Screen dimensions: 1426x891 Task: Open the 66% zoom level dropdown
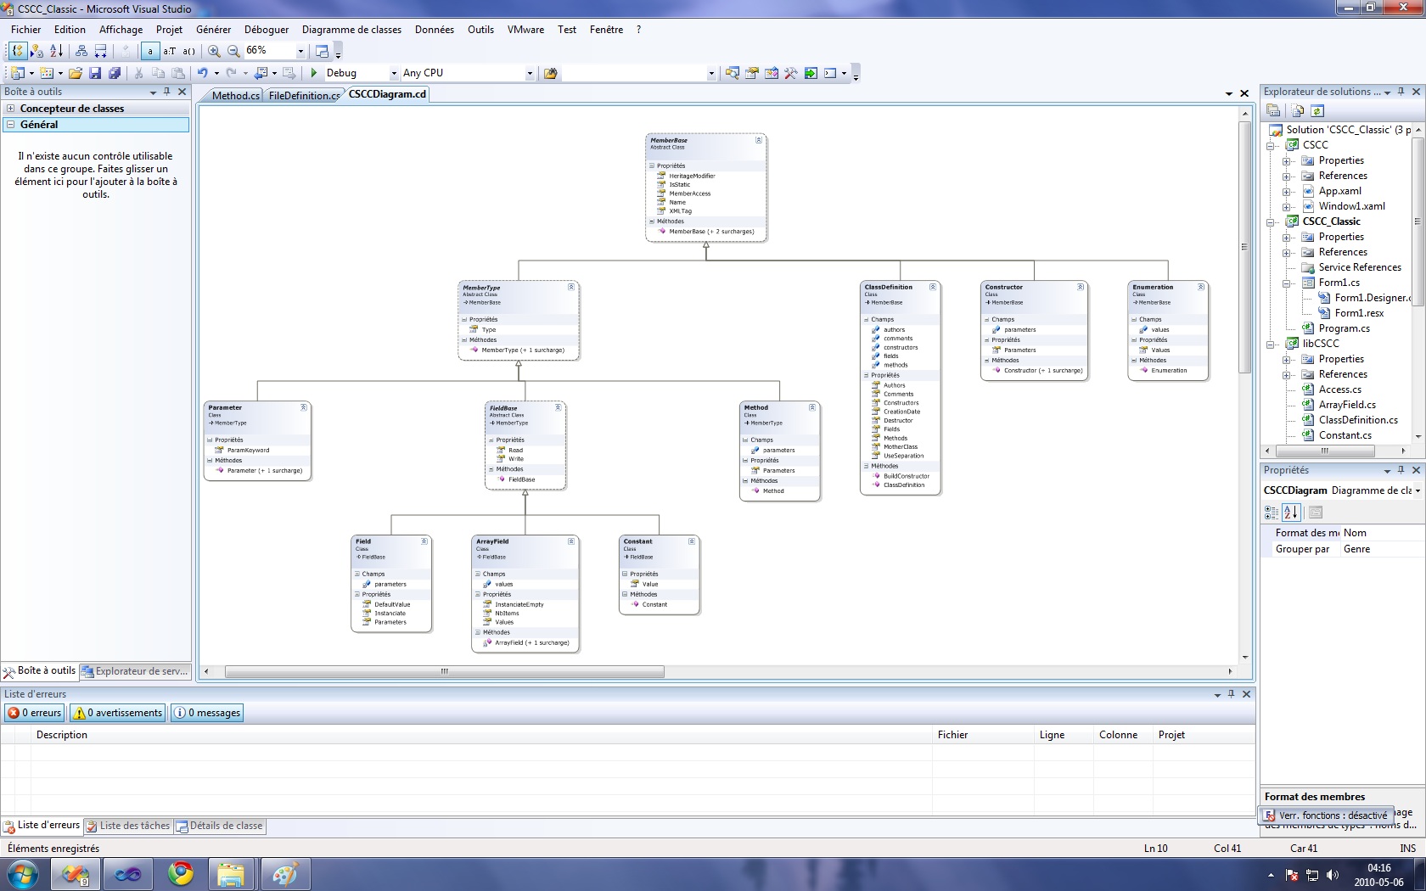tap(300, 51)
